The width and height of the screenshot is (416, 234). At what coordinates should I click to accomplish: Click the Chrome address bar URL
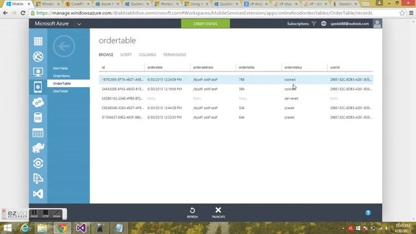coord(204,13)
